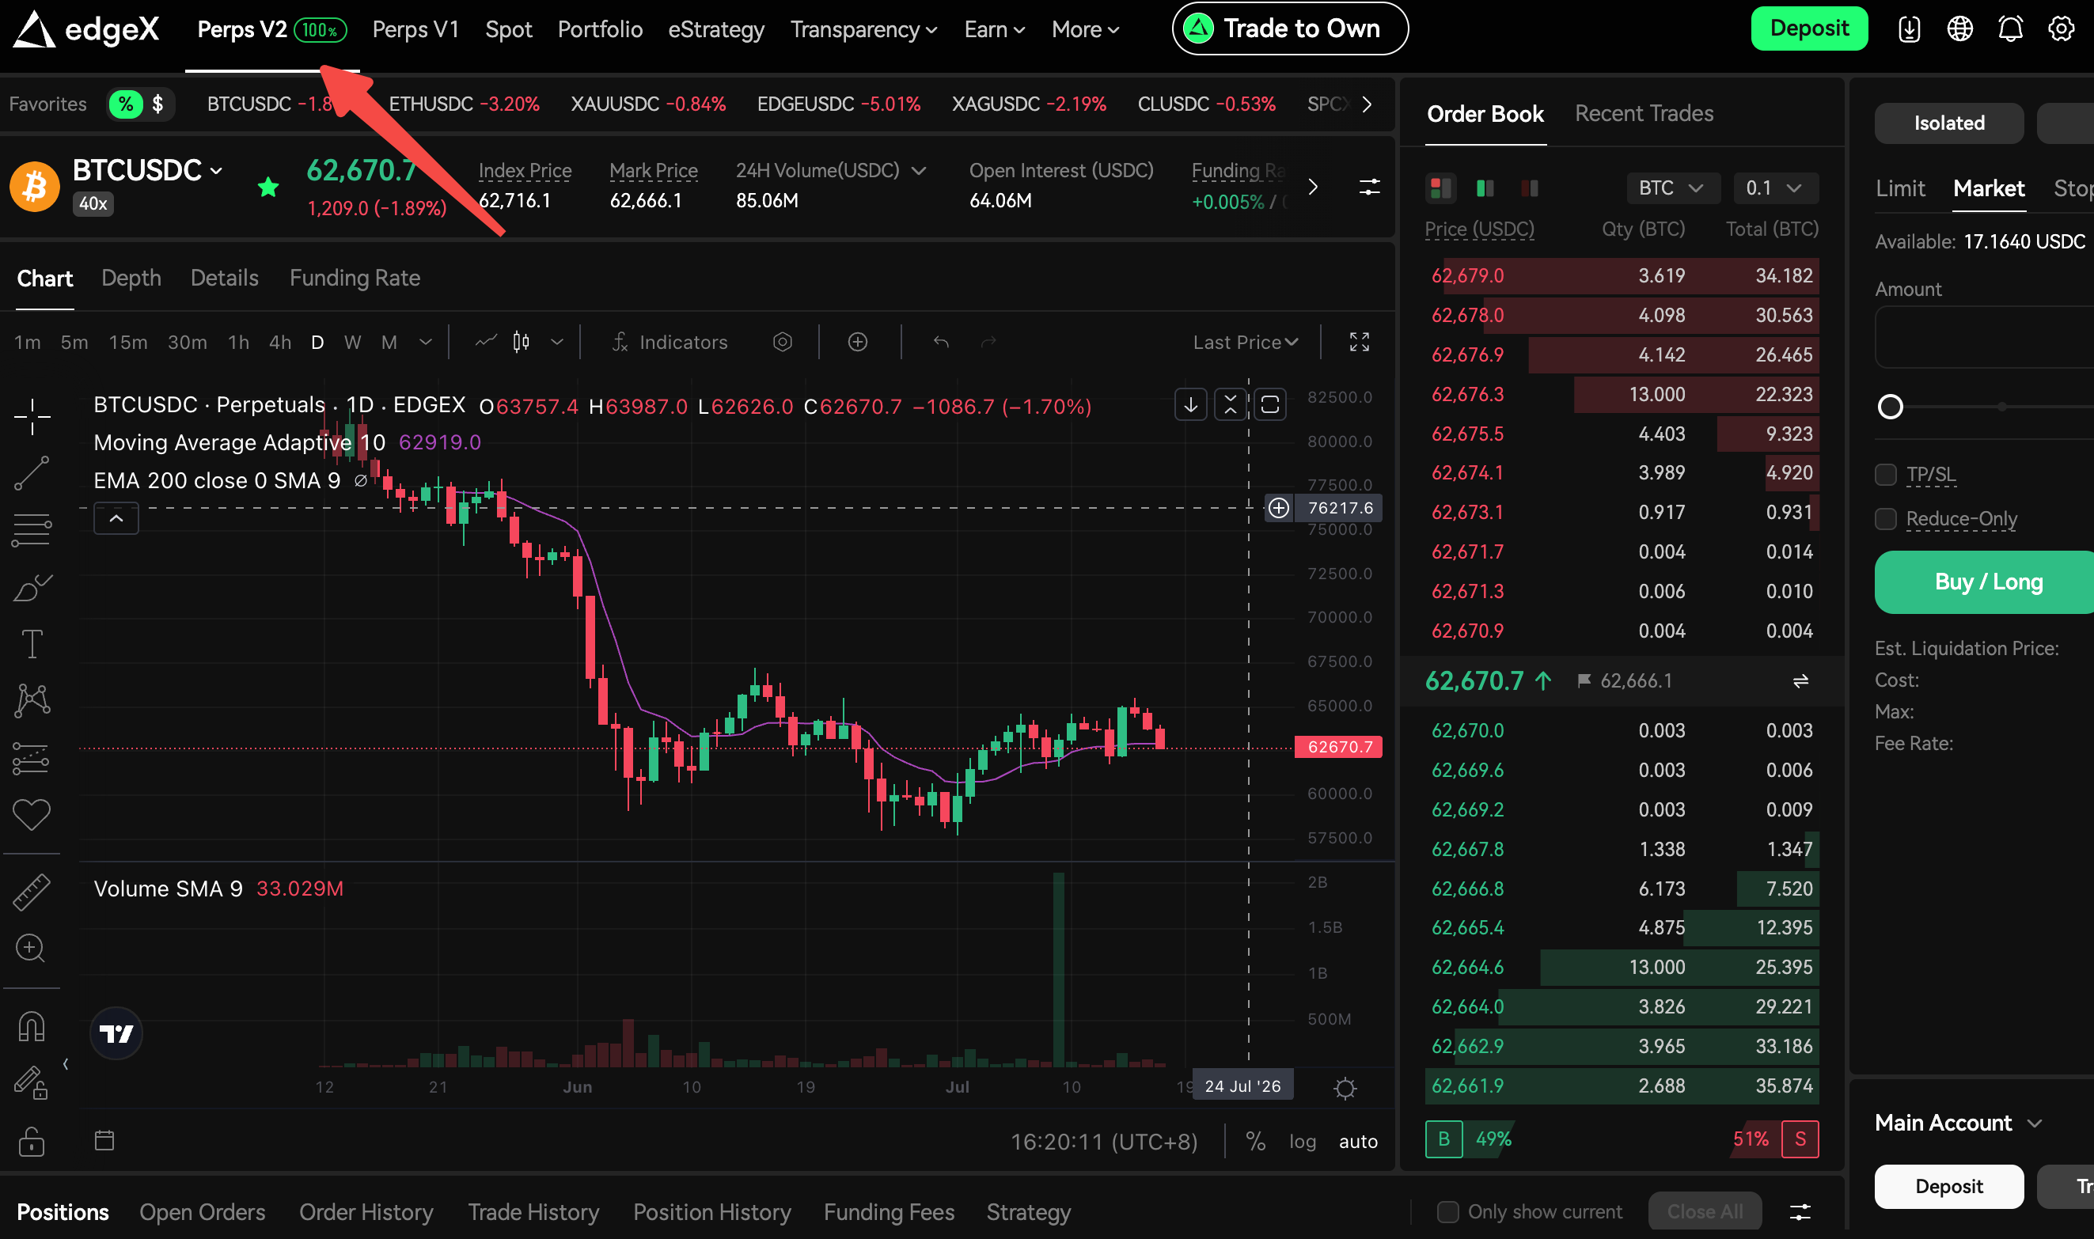Open the forecasting and position tools

(32, 757)
